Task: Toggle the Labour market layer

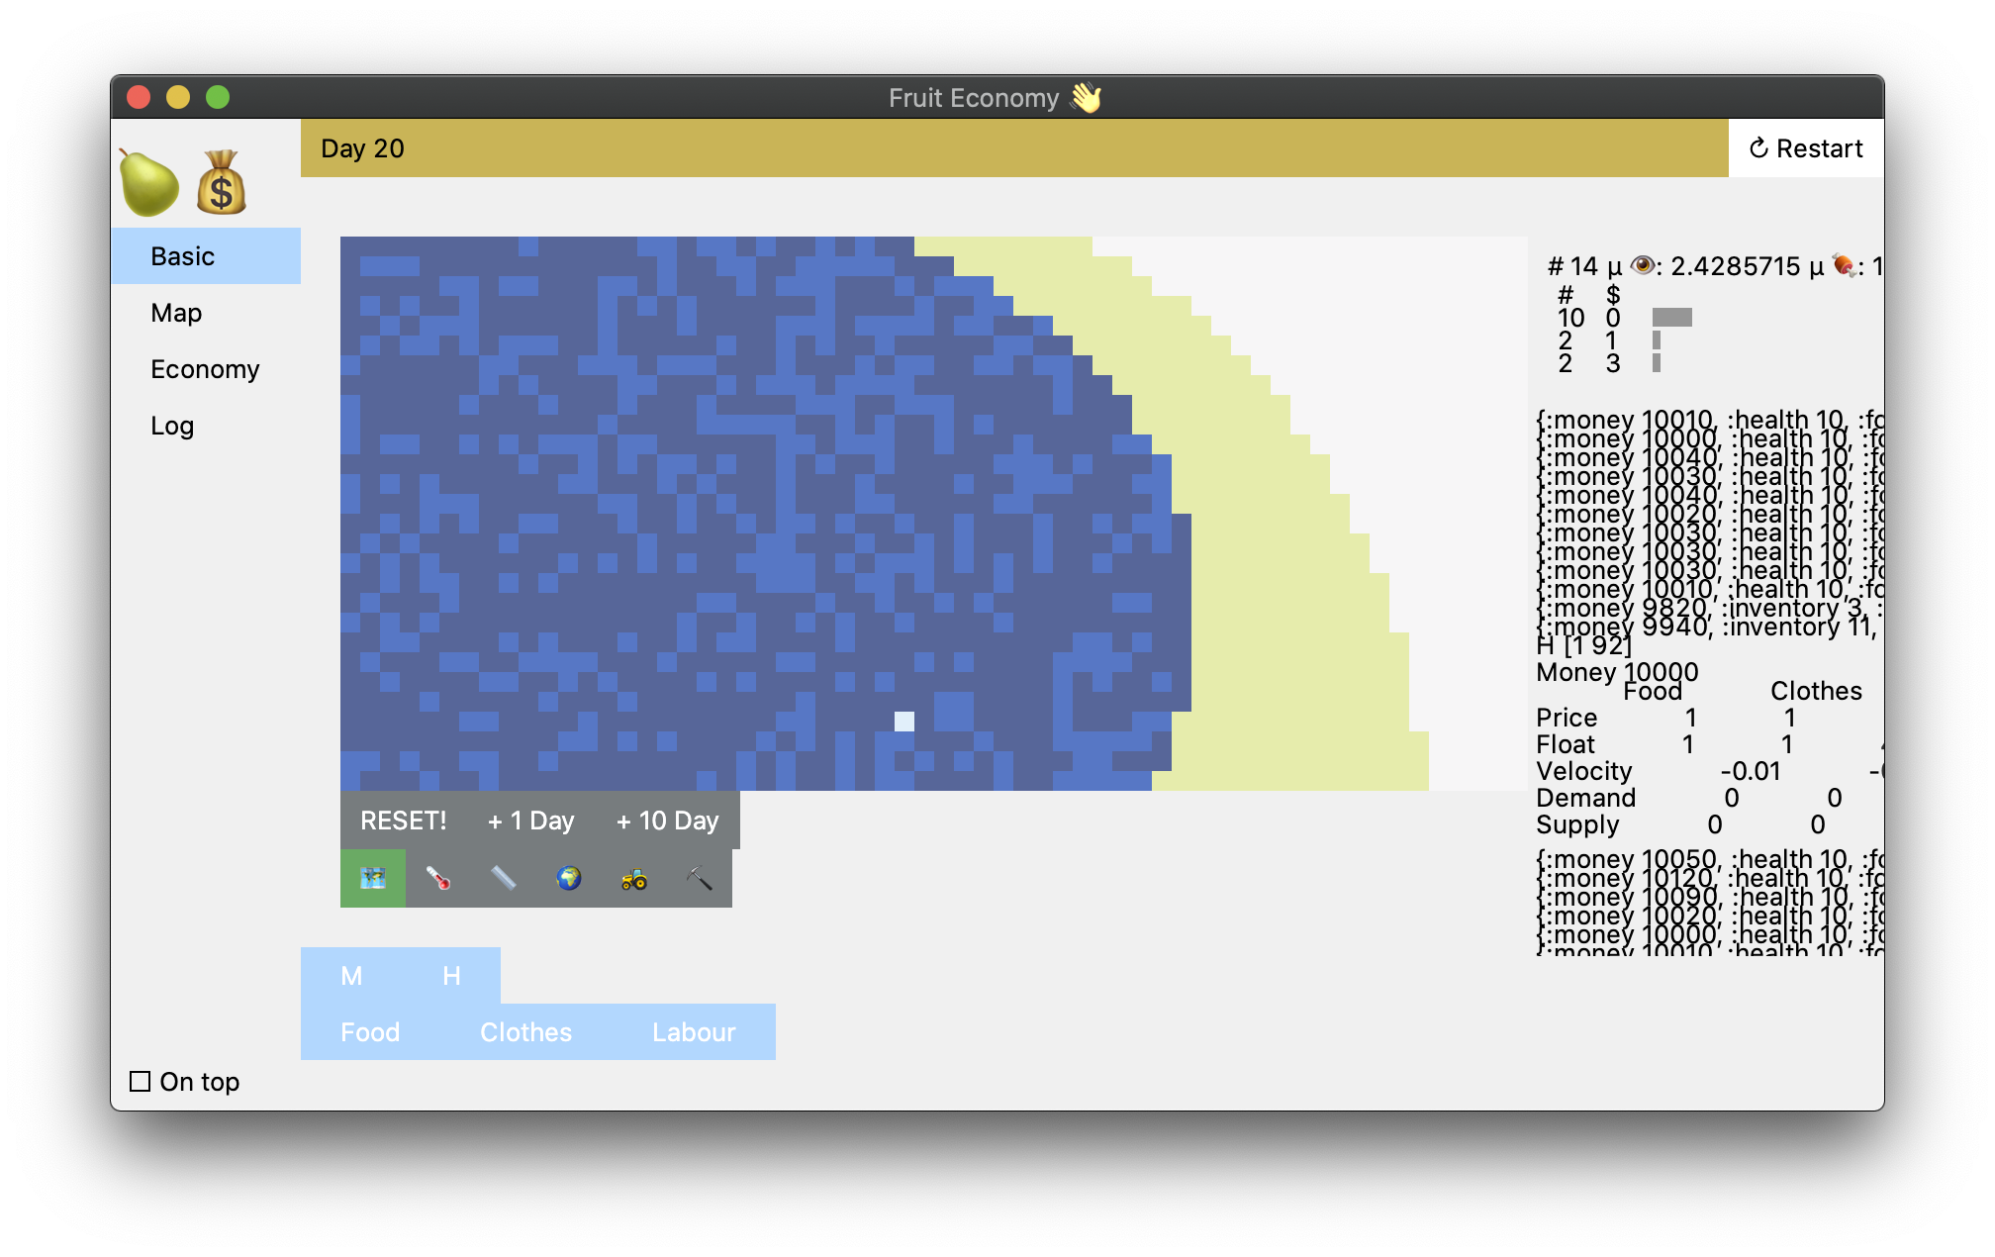Action: click(x=694, y=1031)
